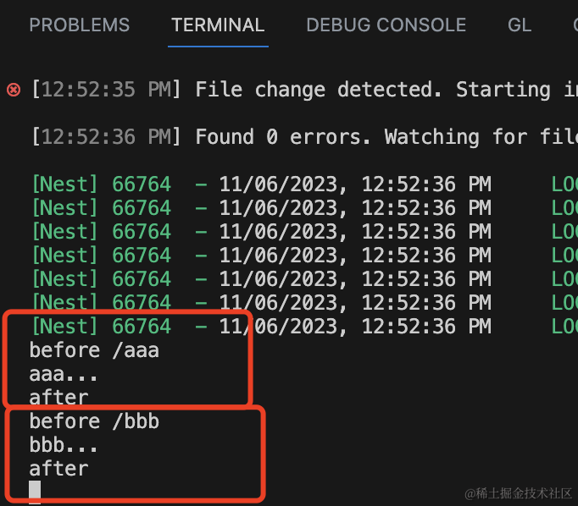Click process ID 66764 in the first Nest line
The image size is (578, 506).
pyautogui.click(x=142, y=184)
